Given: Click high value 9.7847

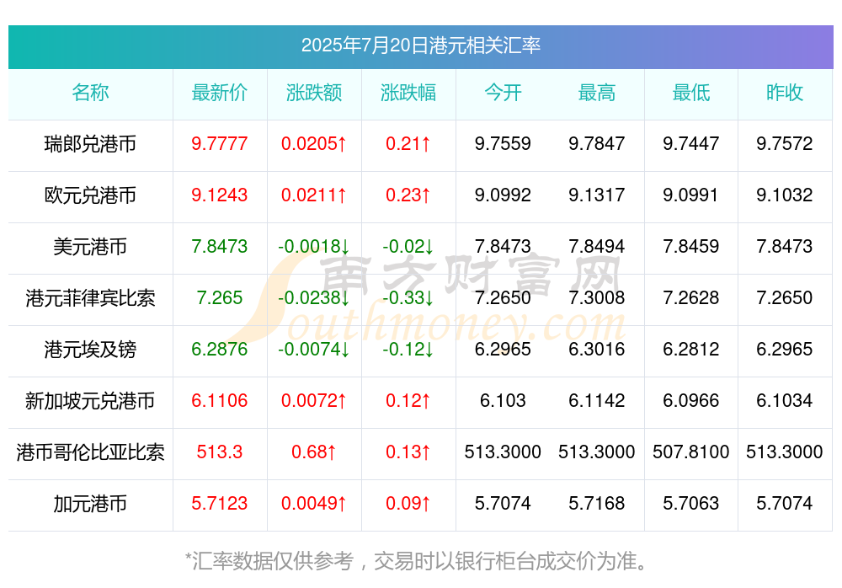Looking at the screenshot, I should tap(597, 144).
